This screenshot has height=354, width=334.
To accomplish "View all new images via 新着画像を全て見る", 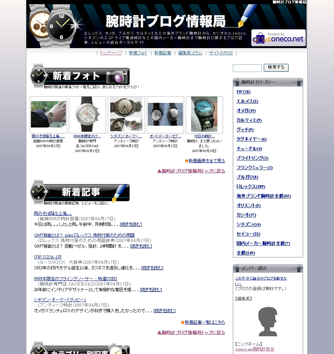I will pos(207,161).
